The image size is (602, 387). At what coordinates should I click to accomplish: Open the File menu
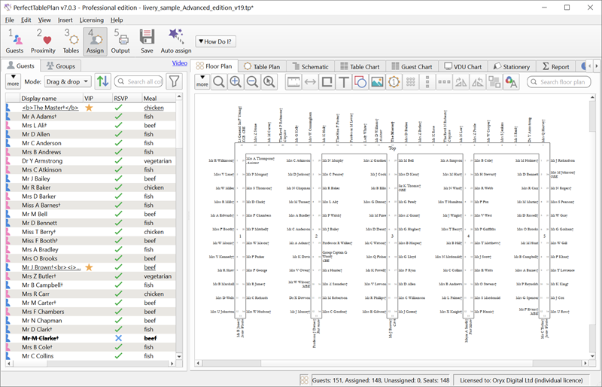click(x=10, y=20)
